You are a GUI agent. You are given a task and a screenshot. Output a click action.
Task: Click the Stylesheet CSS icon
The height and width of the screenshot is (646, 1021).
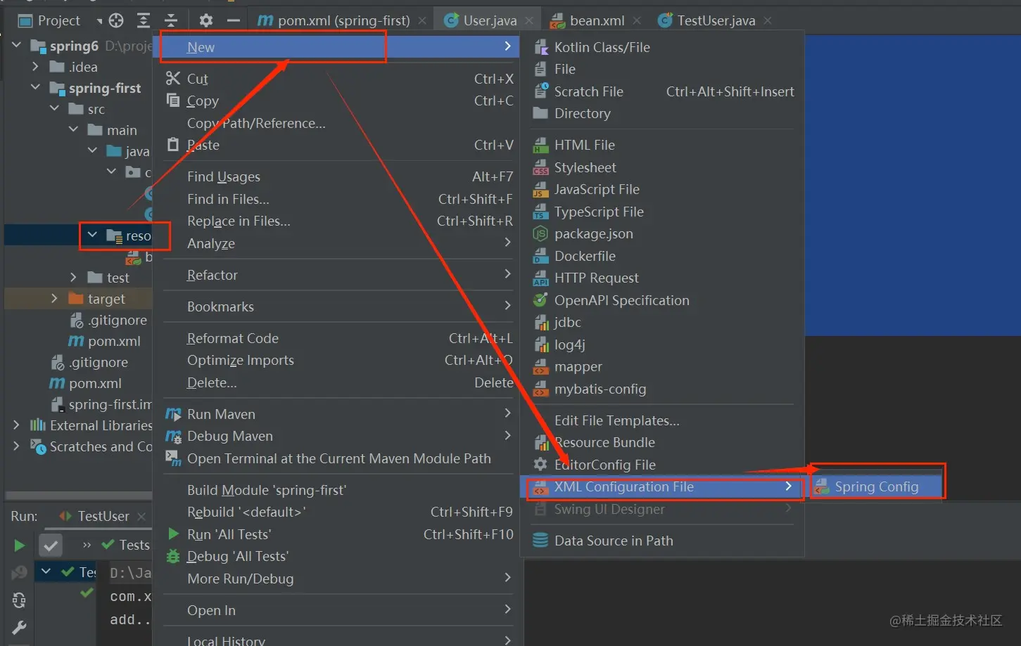pyautogui.click(x=540, y=167)
